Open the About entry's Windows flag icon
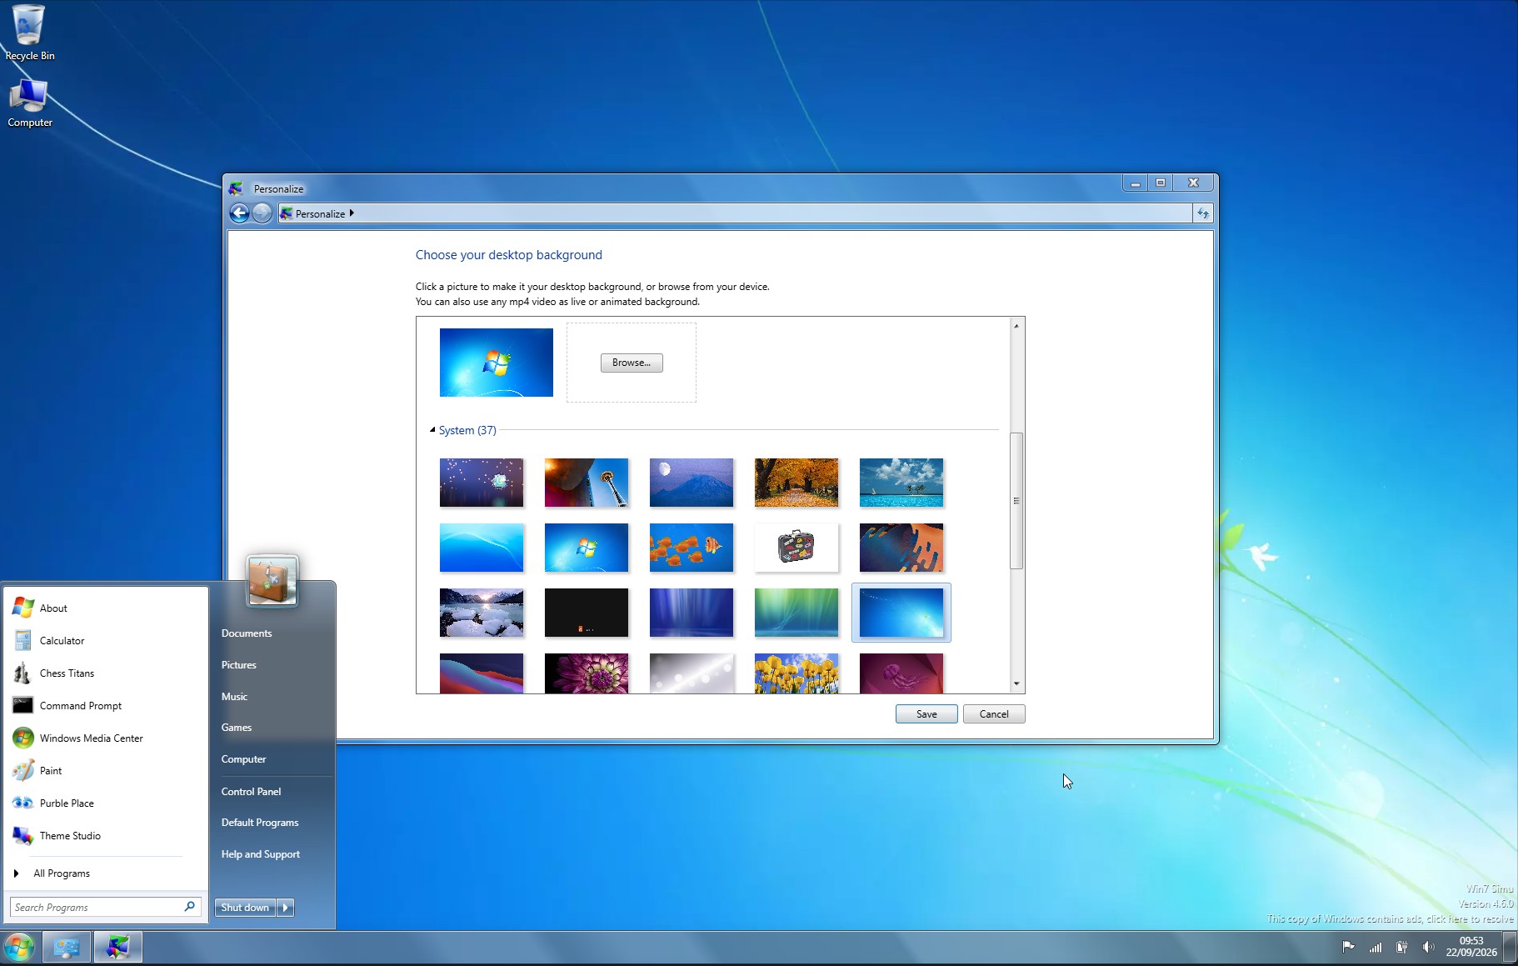The width and height of the screenshot is (1518, 966). tap(23, 608)
